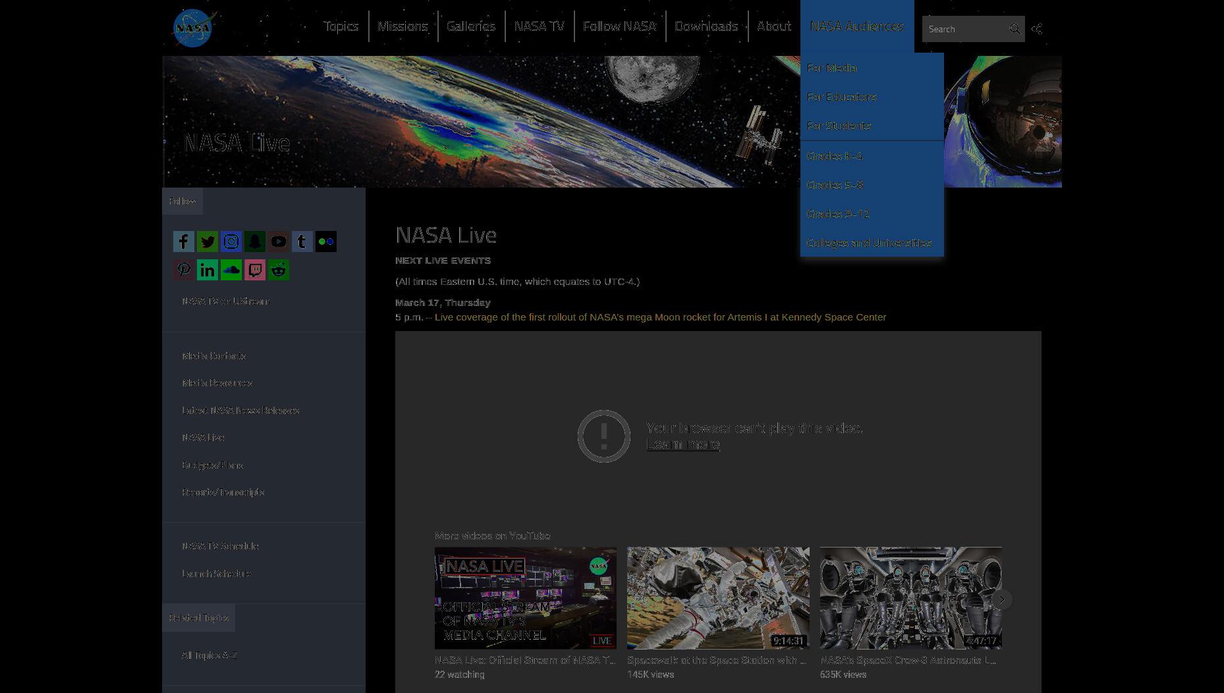1224x693 pixels.
Task: Open the Galleries menu
Action: 471,26
